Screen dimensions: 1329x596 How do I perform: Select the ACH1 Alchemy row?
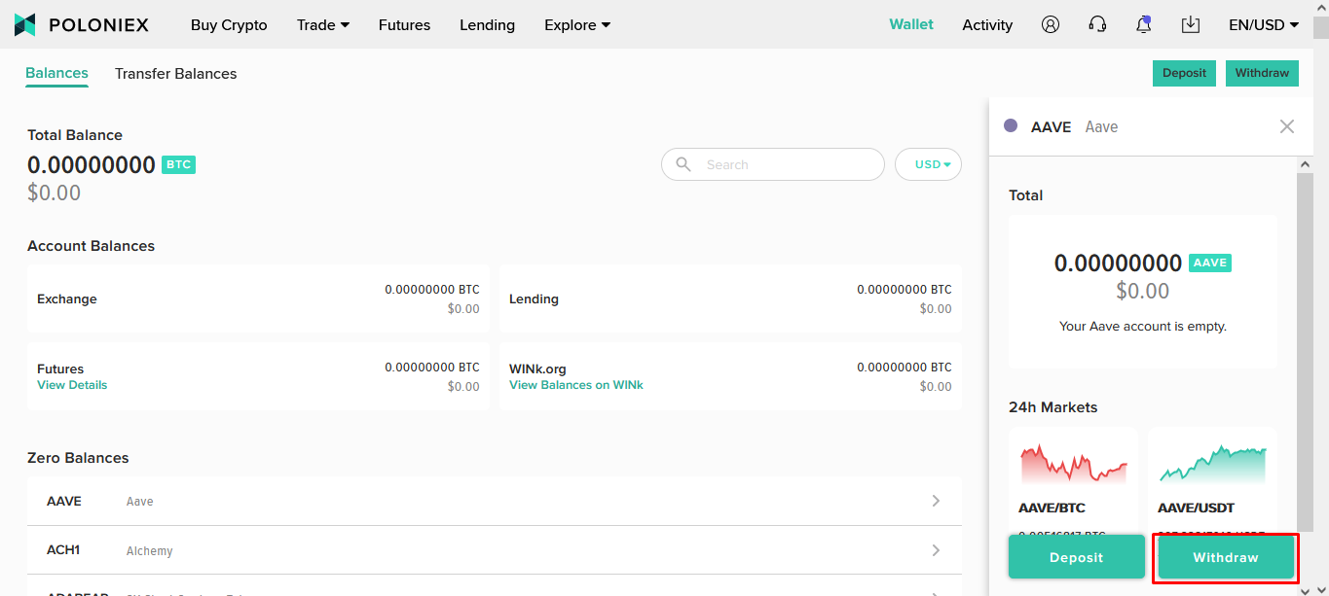click(495, 550)
